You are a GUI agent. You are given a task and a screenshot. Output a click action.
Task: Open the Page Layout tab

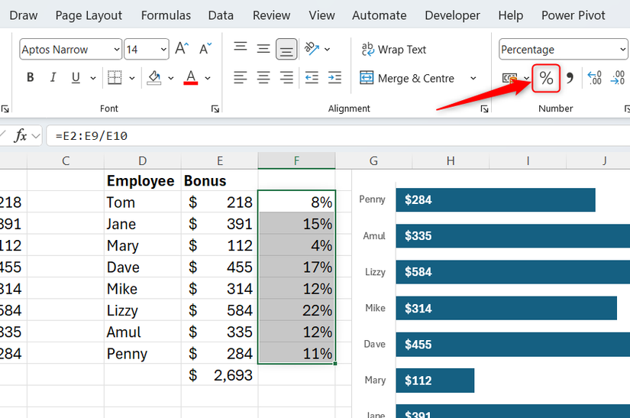click(89, 15)
